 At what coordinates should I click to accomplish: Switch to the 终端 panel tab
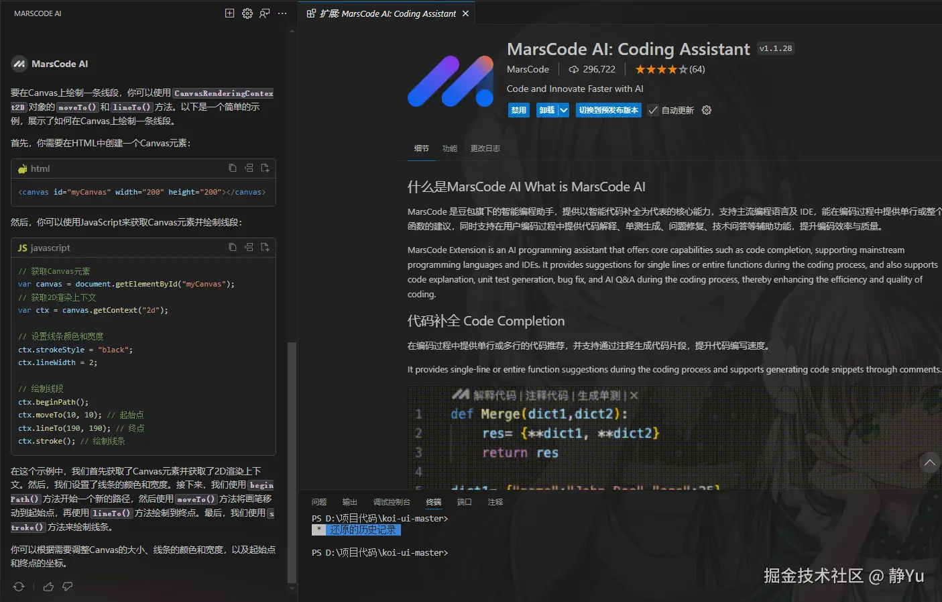[x=434, y=502]
